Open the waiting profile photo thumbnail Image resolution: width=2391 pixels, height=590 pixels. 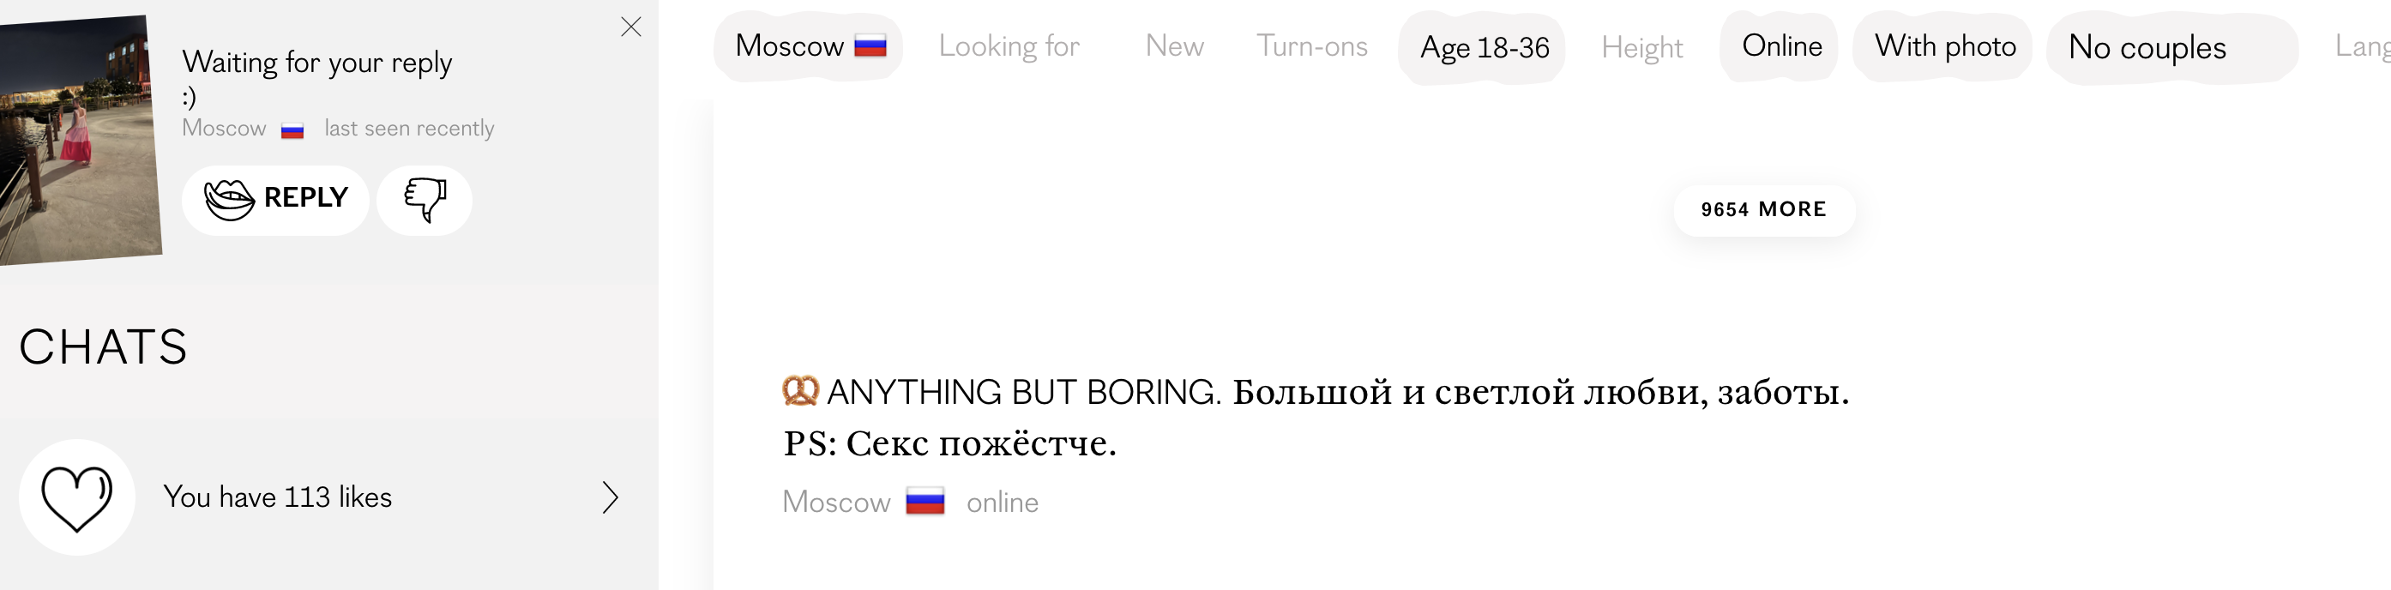79,139
